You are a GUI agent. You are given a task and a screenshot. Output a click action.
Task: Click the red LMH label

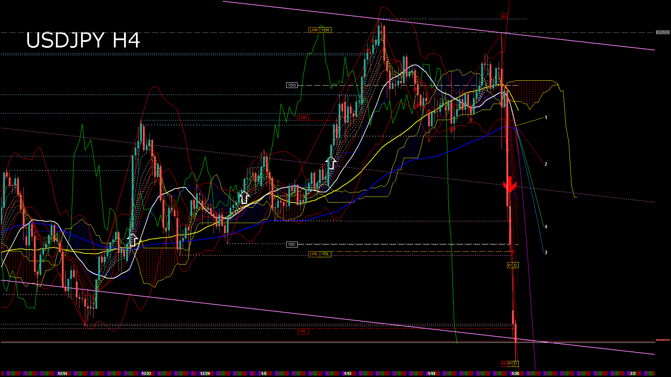[x=303, y=118]
